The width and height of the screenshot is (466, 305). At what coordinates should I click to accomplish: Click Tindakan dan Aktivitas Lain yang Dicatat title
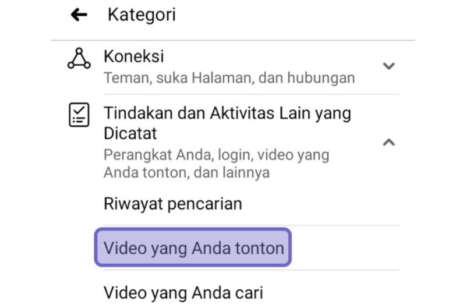coord(227,123)
